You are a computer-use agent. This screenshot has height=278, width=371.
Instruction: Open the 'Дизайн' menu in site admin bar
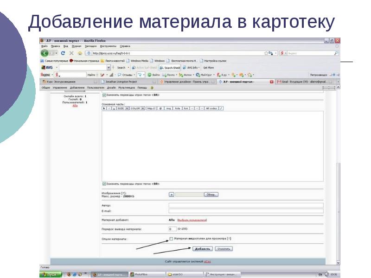point(111,87)
